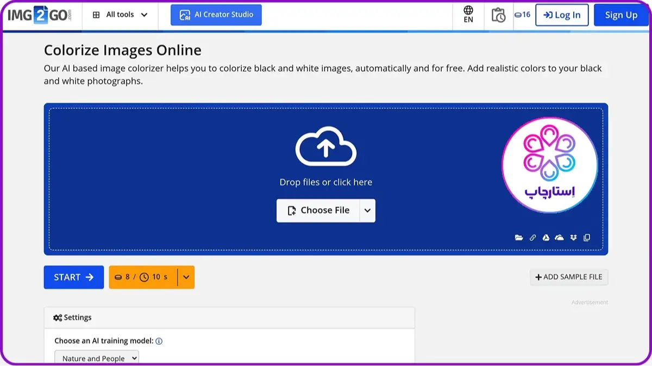Open AI Creator Studio

[x=216, y=15]
